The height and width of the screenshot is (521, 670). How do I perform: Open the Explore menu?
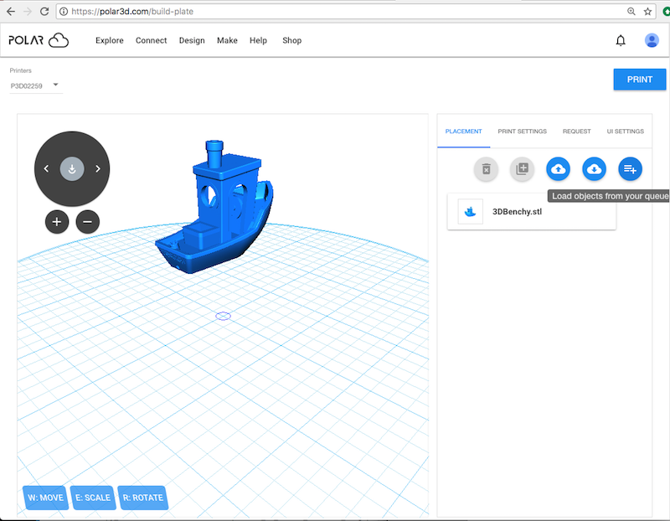[110, 40]
